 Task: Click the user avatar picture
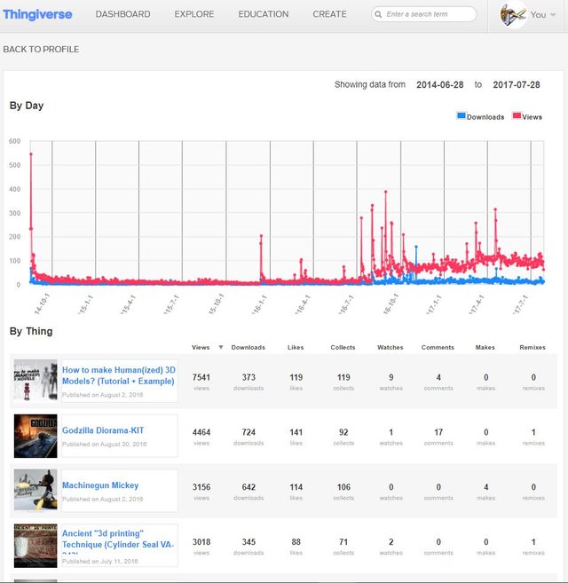pos(513,14)
